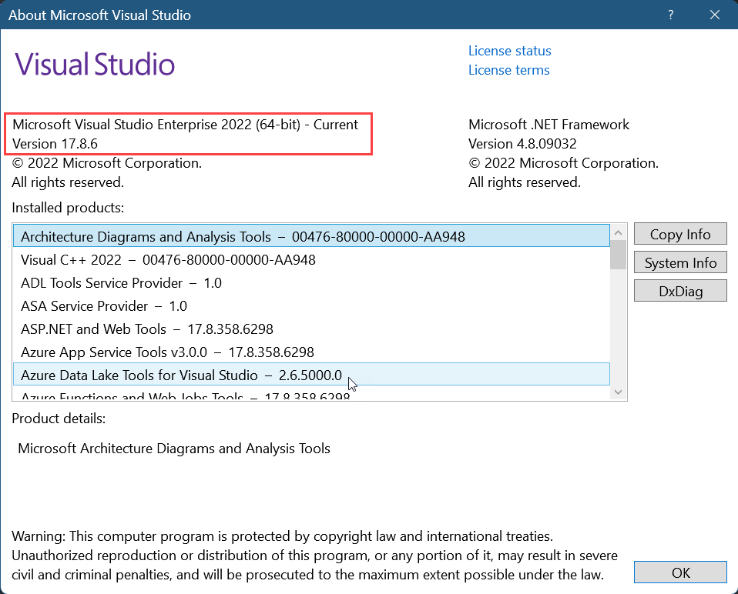Viewport: 738px width, 594px height.
Task: Click Microsoft Visual Studio Enterprise 2022 title text
Action: (186, 125)
